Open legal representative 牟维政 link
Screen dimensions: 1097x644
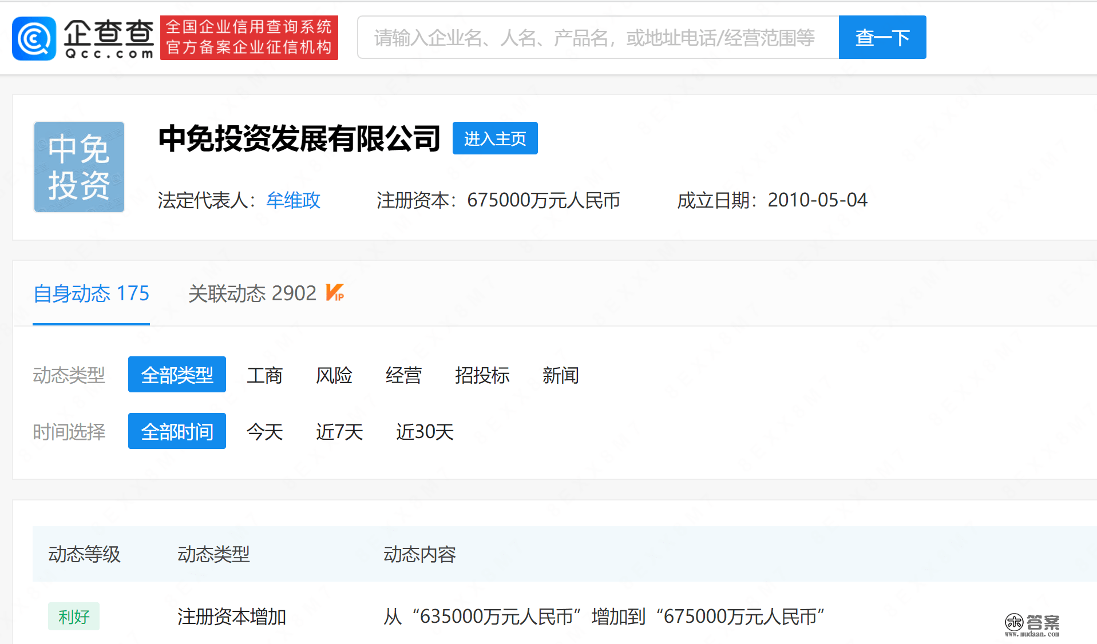coord(294,200)
